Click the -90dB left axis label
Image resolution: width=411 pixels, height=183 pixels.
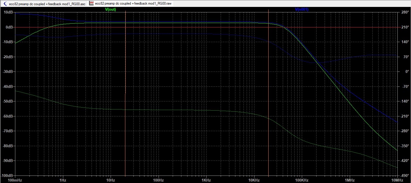click(x=7, y=161)
